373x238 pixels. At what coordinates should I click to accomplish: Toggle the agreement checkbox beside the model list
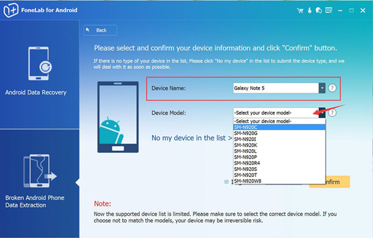point(226,182)
